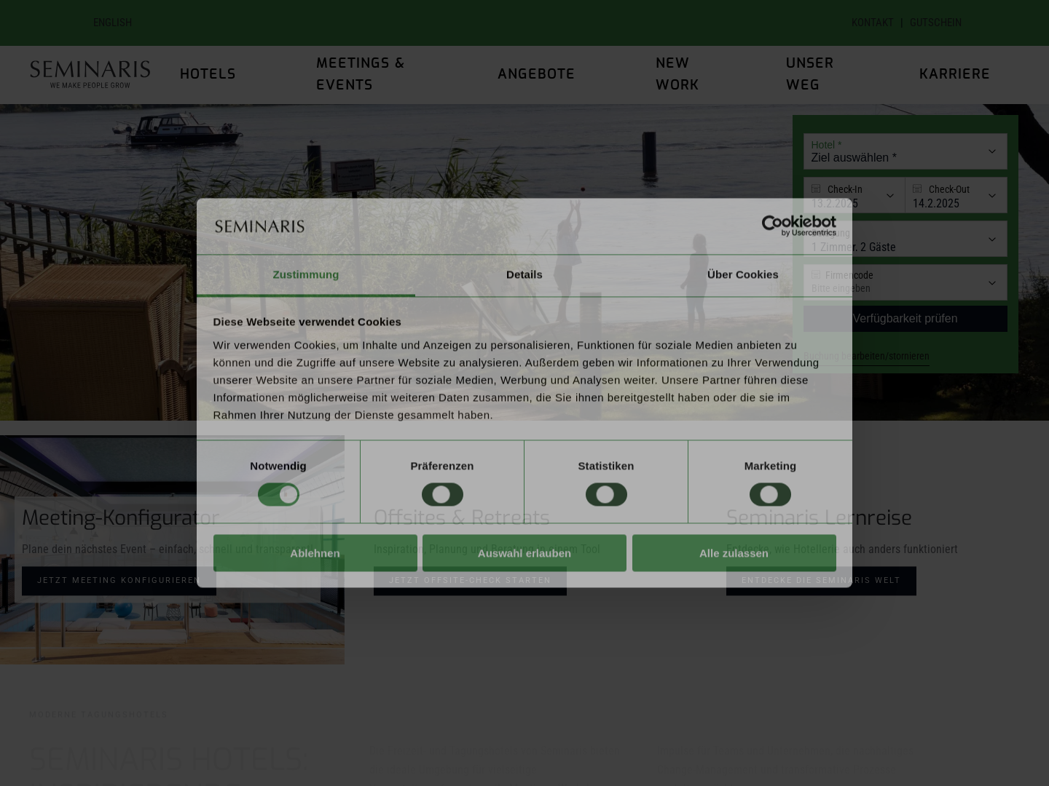
Task: Click Buchung bearbeiten/stornieren link
Action: coord(867,356)
